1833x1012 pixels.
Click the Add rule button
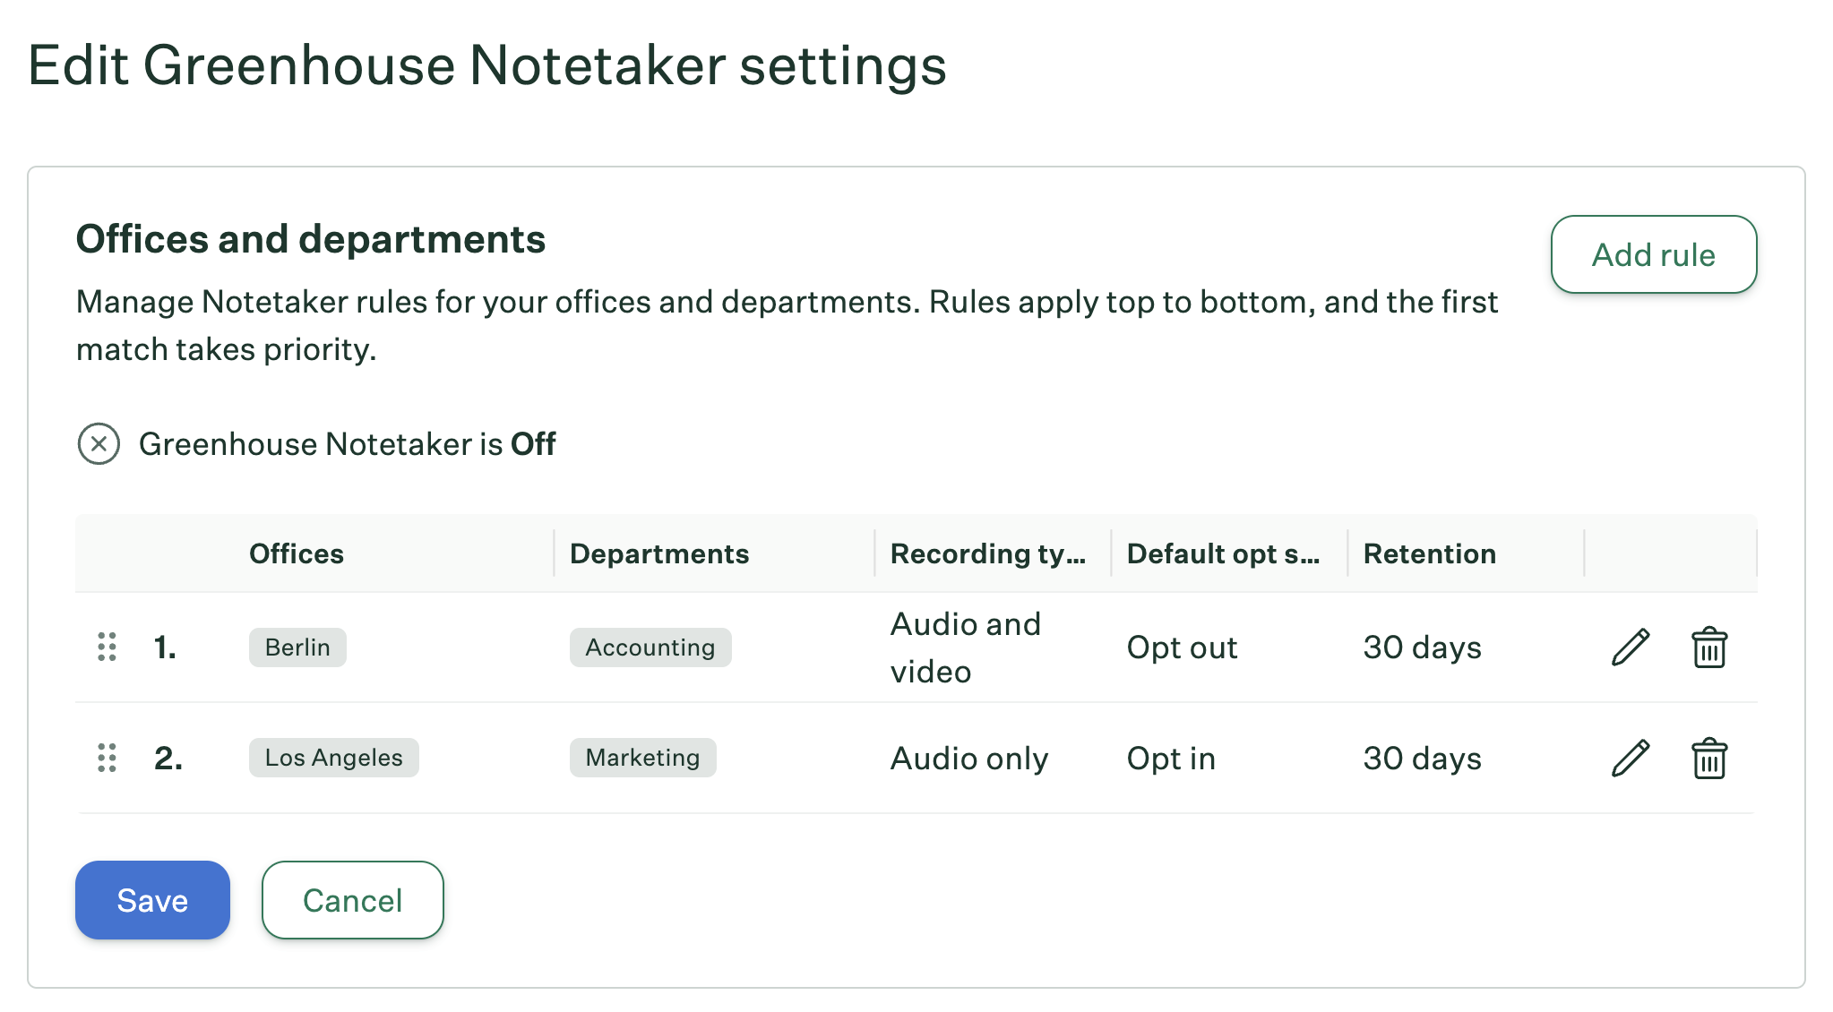click(1654, 254)
